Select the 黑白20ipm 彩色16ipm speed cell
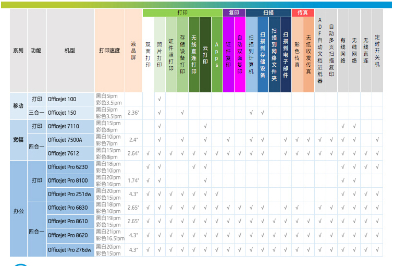Image resolution: width=394 pixels, height=266 pixels. point(108,181)
